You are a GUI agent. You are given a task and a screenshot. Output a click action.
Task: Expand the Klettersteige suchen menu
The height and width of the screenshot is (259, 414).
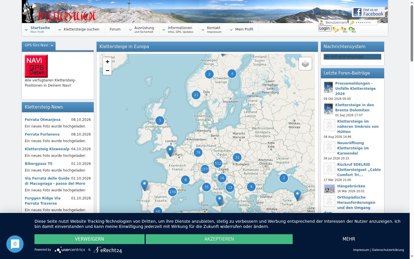79,29
